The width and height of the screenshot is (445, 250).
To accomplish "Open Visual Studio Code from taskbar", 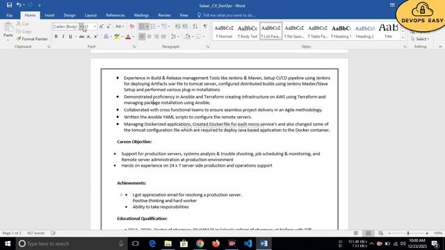I will point(248,244).
